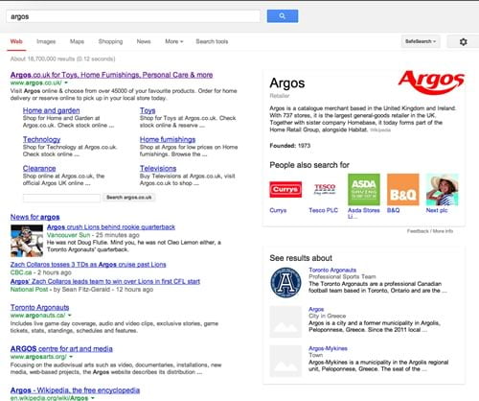Viewport: 479px width, 401px height.
Task: Open Argos - Wikipedia, the free encyclopedia result
Action: (x=75, y=390)
